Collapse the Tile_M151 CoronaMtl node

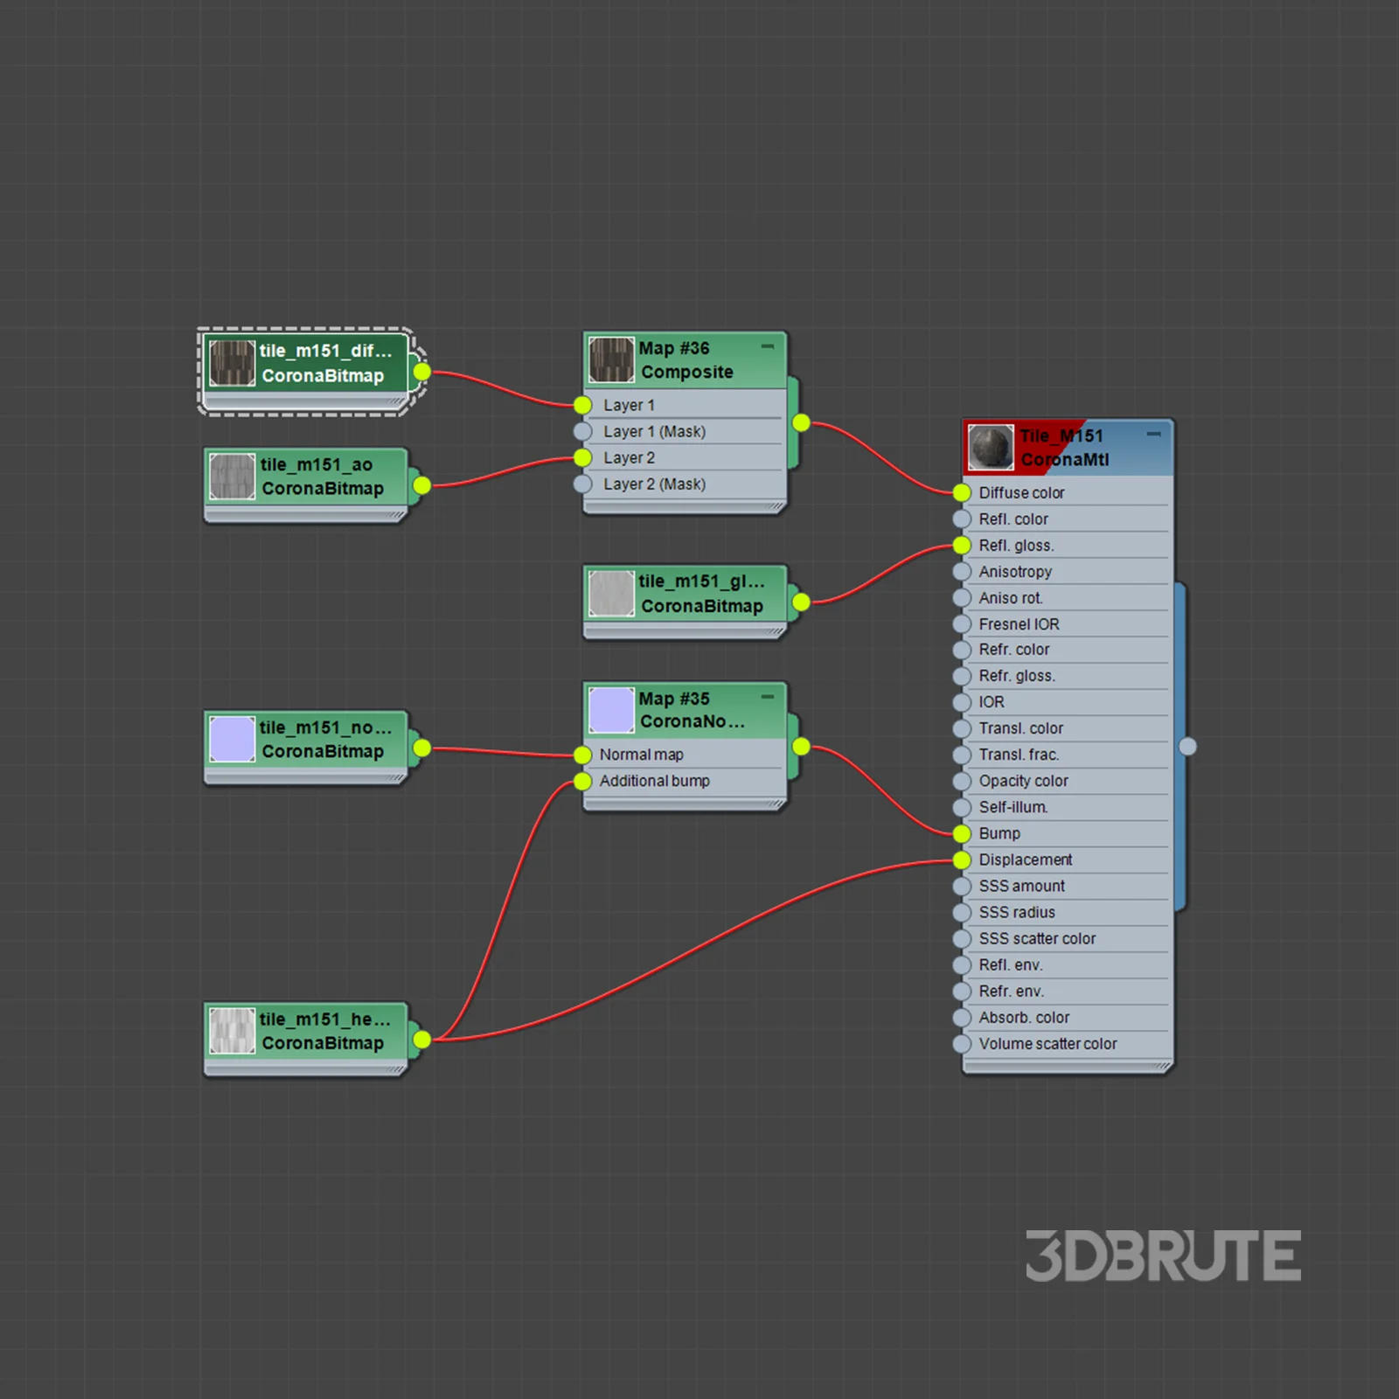click(1154, 435)
